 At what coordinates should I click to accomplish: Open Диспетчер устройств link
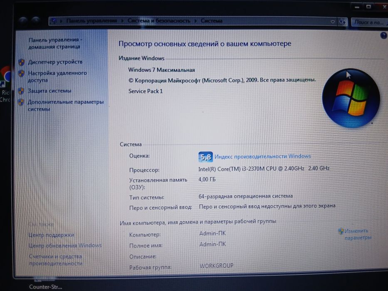coord(55,62)
